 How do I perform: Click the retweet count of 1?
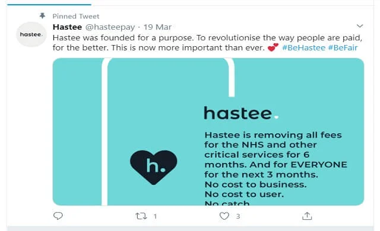(155, 216)
